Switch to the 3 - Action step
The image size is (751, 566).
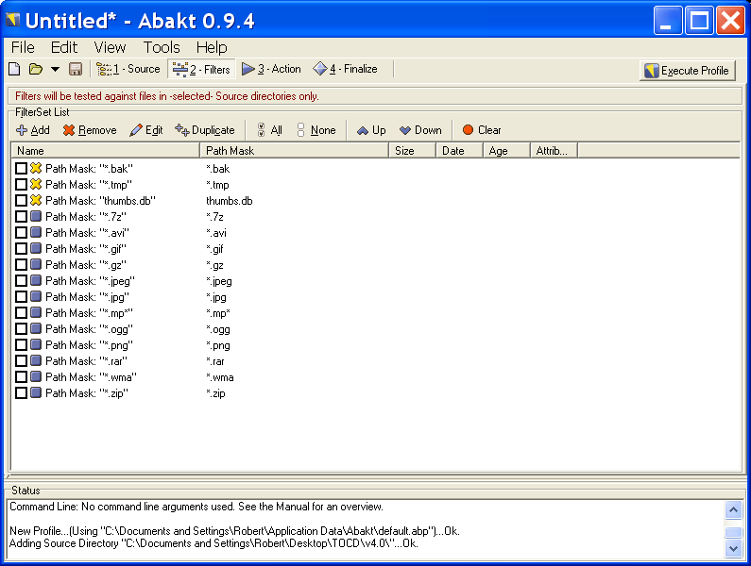coord(271,70)
